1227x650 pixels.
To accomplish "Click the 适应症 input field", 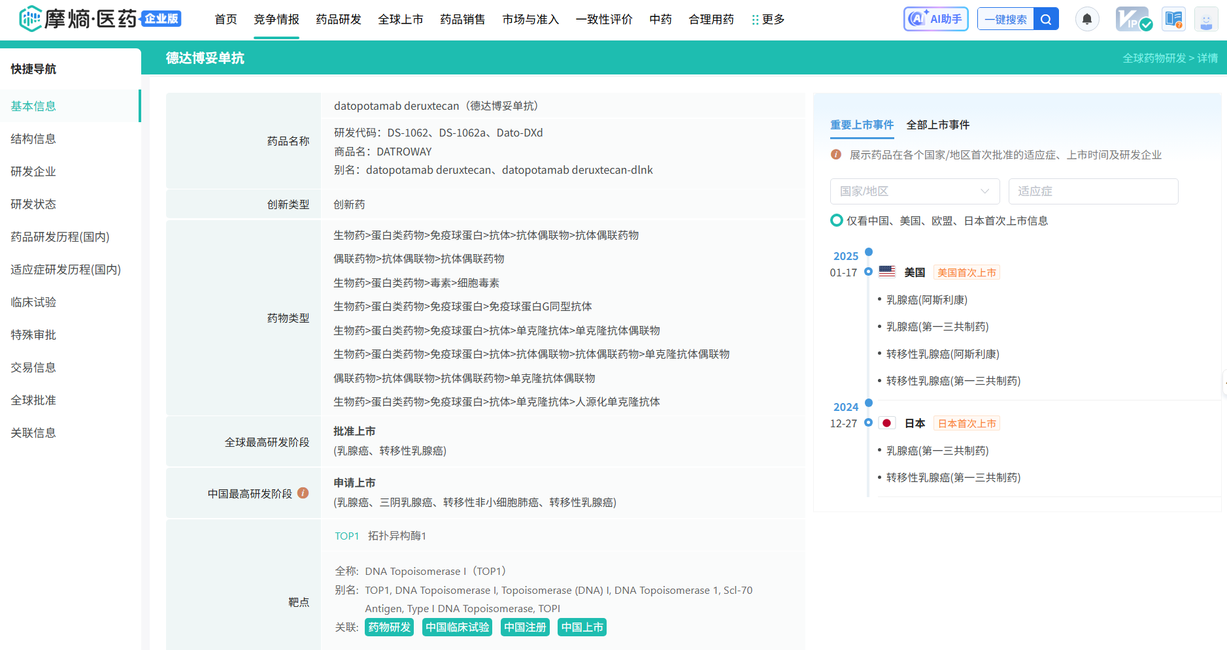I will (x=1093, y=191).
